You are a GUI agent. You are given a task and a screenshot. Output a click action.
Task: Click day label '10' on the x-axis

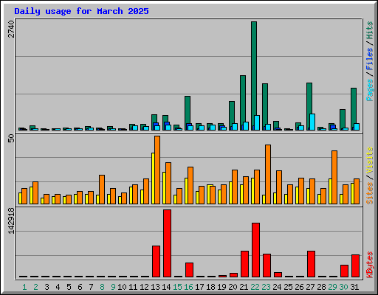122,287
